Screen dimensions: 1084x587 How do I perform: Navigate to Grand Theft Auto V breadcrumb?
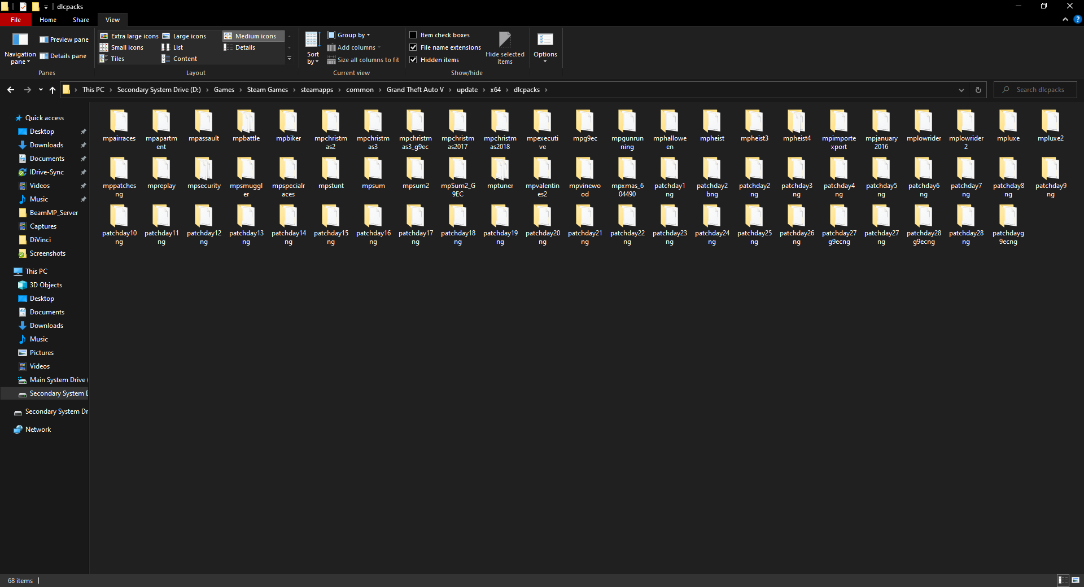[x=415, y=90]
